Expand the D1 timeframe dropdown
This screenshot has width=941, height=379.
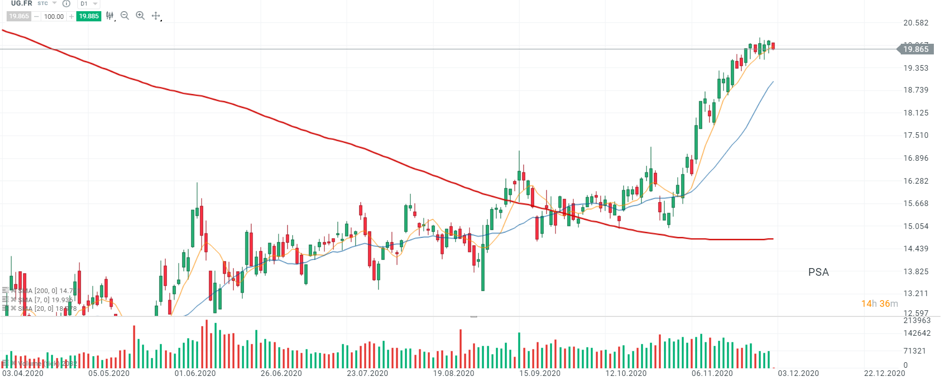point(95,4)
